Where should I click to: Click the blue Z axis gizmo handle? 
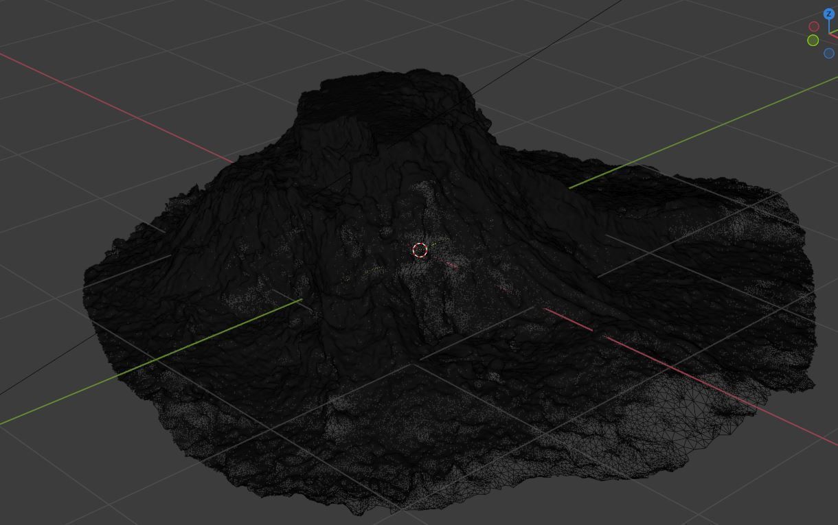click(x=829, y=14)
